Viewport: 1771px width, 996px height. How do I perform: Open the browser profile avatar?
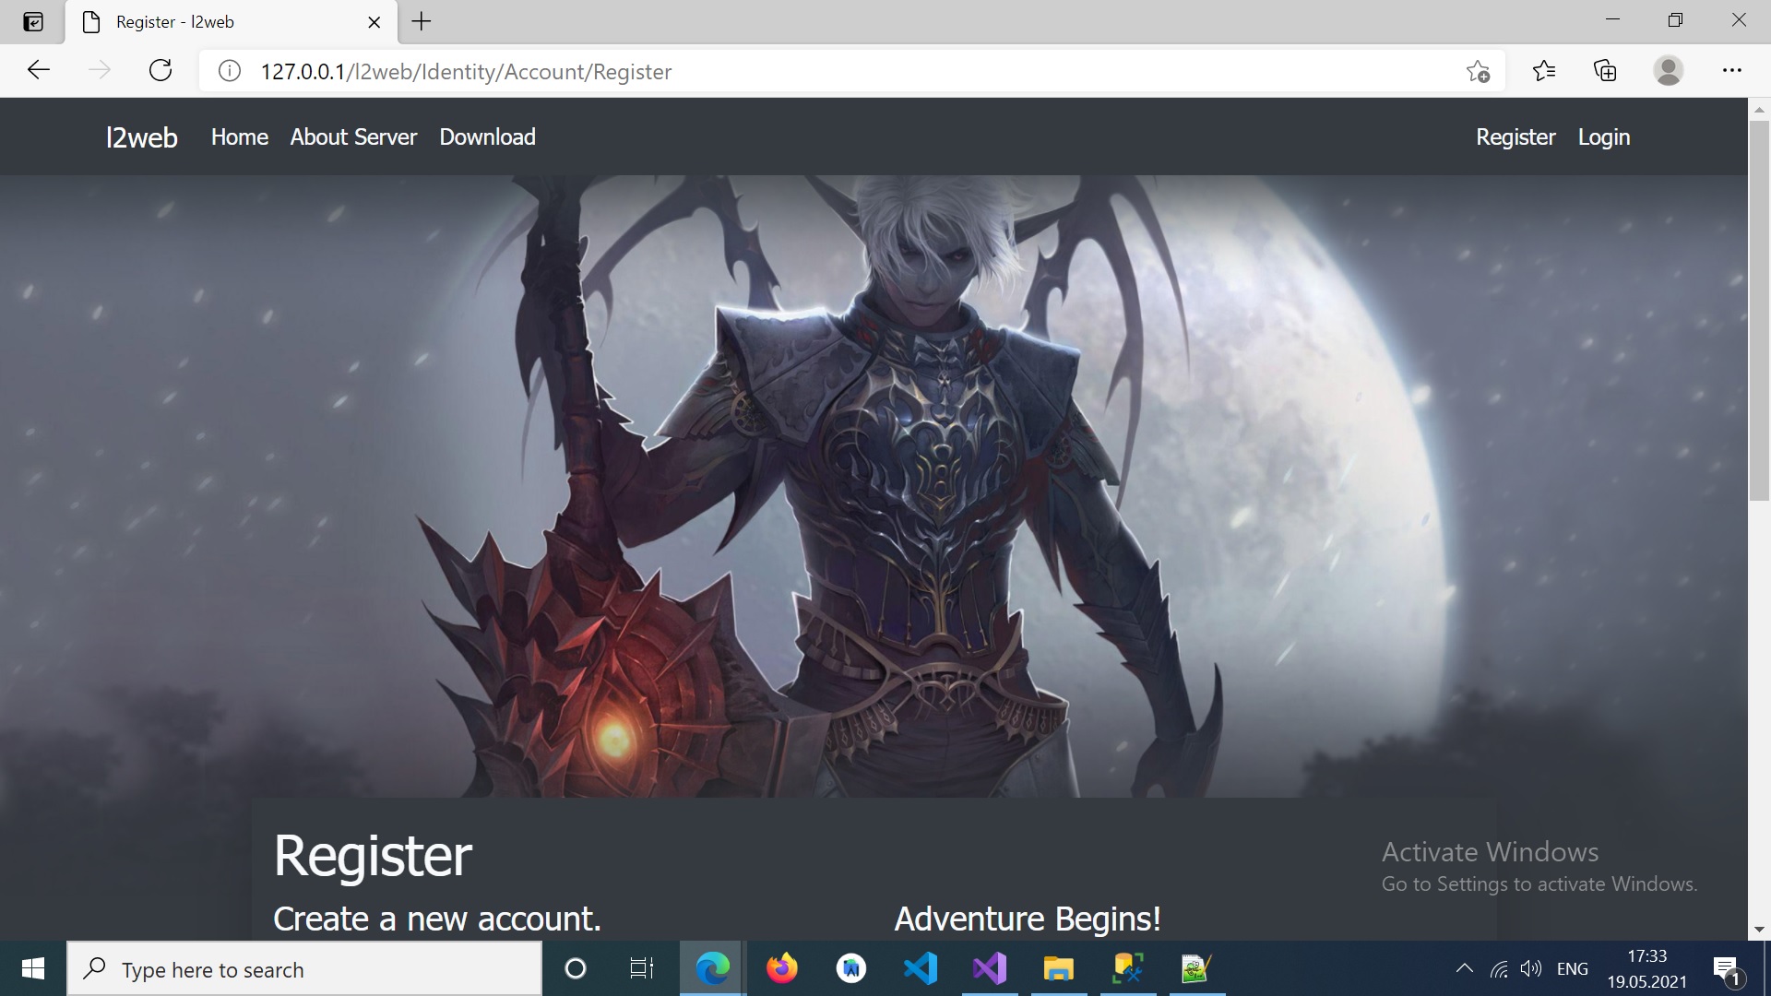1668,71
